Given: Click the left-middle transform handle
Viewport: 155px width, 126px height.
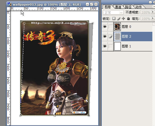Looking at the screenshot, I should [22, 69].
